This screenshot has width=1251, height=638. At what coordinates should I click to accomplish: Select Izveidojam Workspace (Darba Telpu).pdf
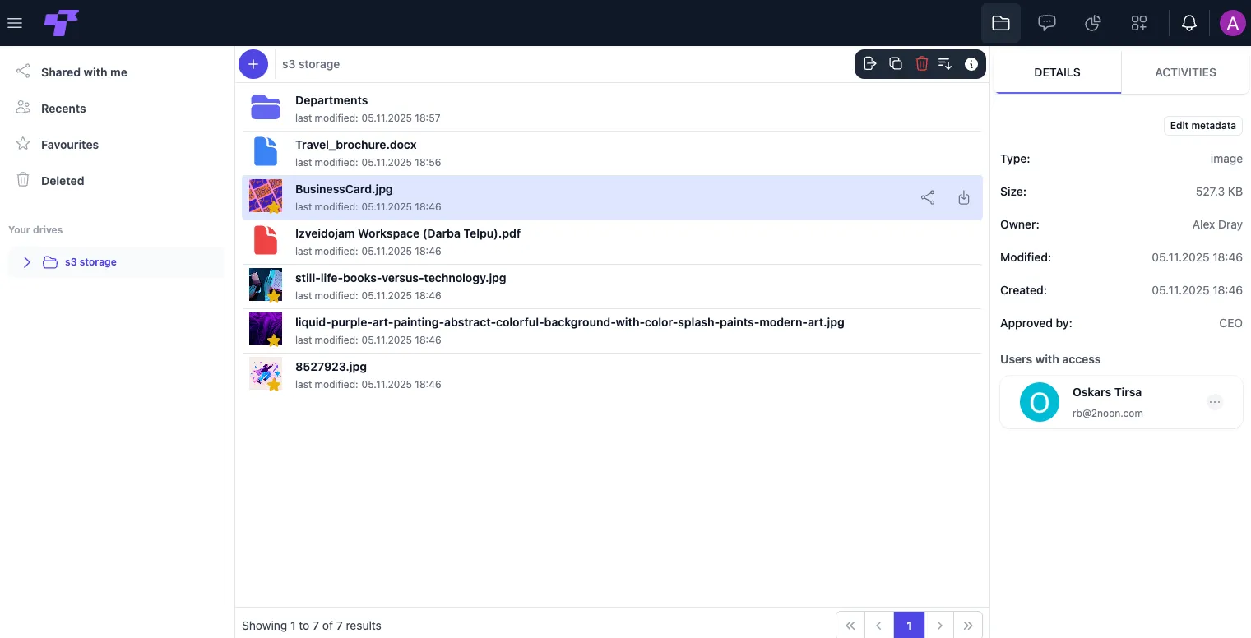point(612,242)
